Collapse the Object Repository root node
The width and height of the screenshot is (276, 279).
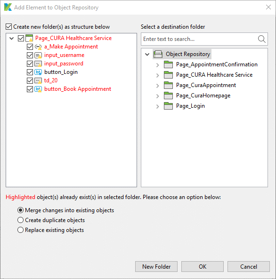147,54
